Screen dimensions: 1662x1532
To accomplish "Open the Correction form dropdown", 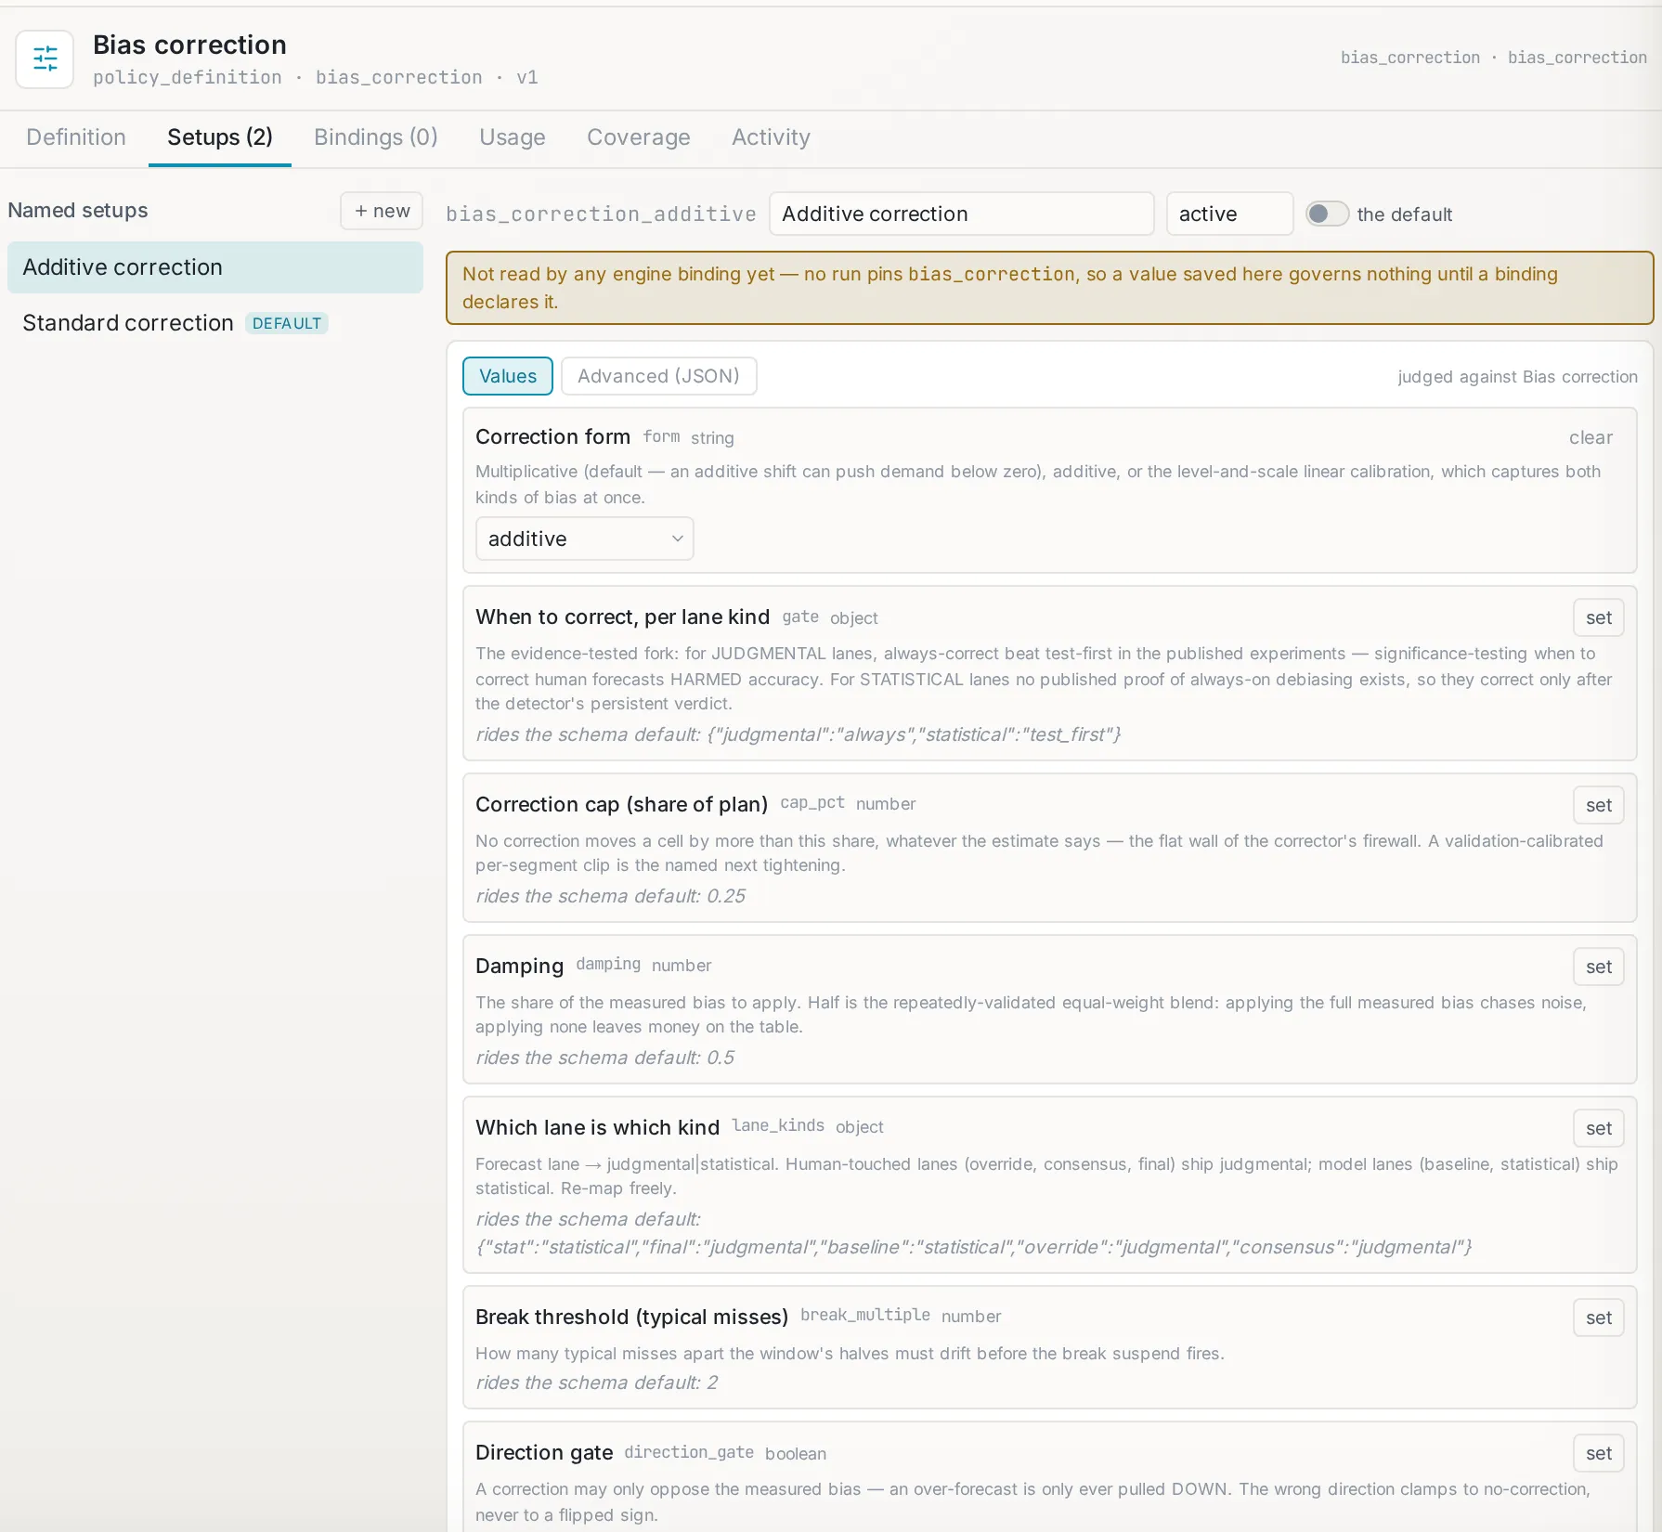I will [584, 539].
